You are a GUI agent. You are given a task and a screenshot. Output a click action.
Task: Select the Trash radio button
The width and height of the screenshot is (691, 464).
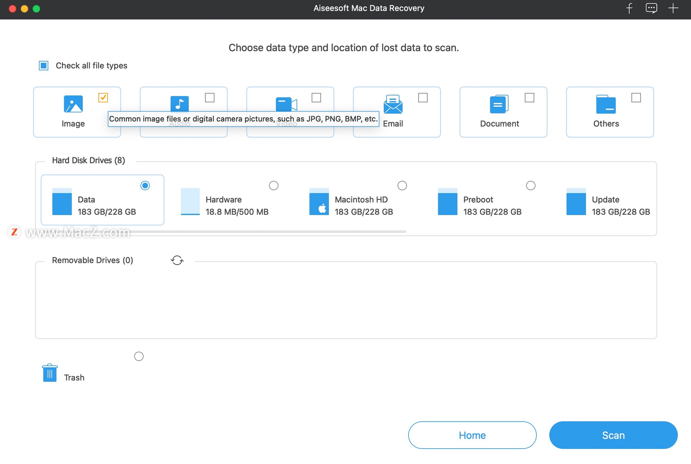pos(139,356)
